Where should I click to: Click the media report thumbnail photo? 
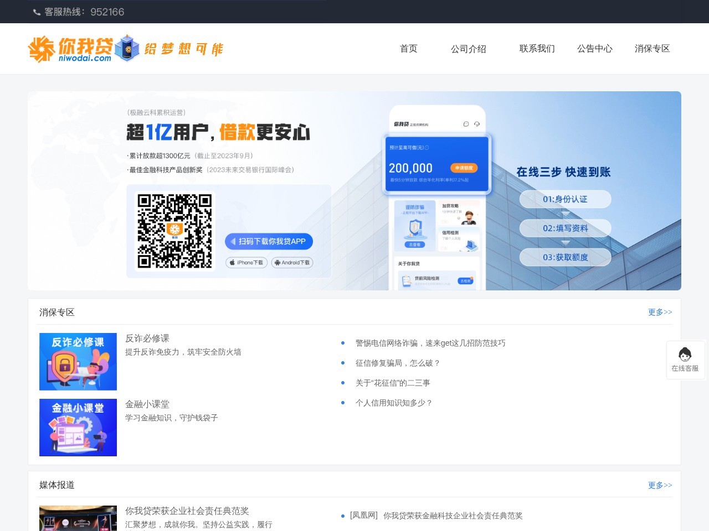78,518
